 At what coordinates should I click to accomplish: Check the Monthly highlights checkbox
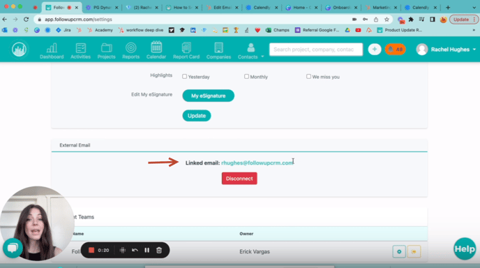click(x=246, y=76)
